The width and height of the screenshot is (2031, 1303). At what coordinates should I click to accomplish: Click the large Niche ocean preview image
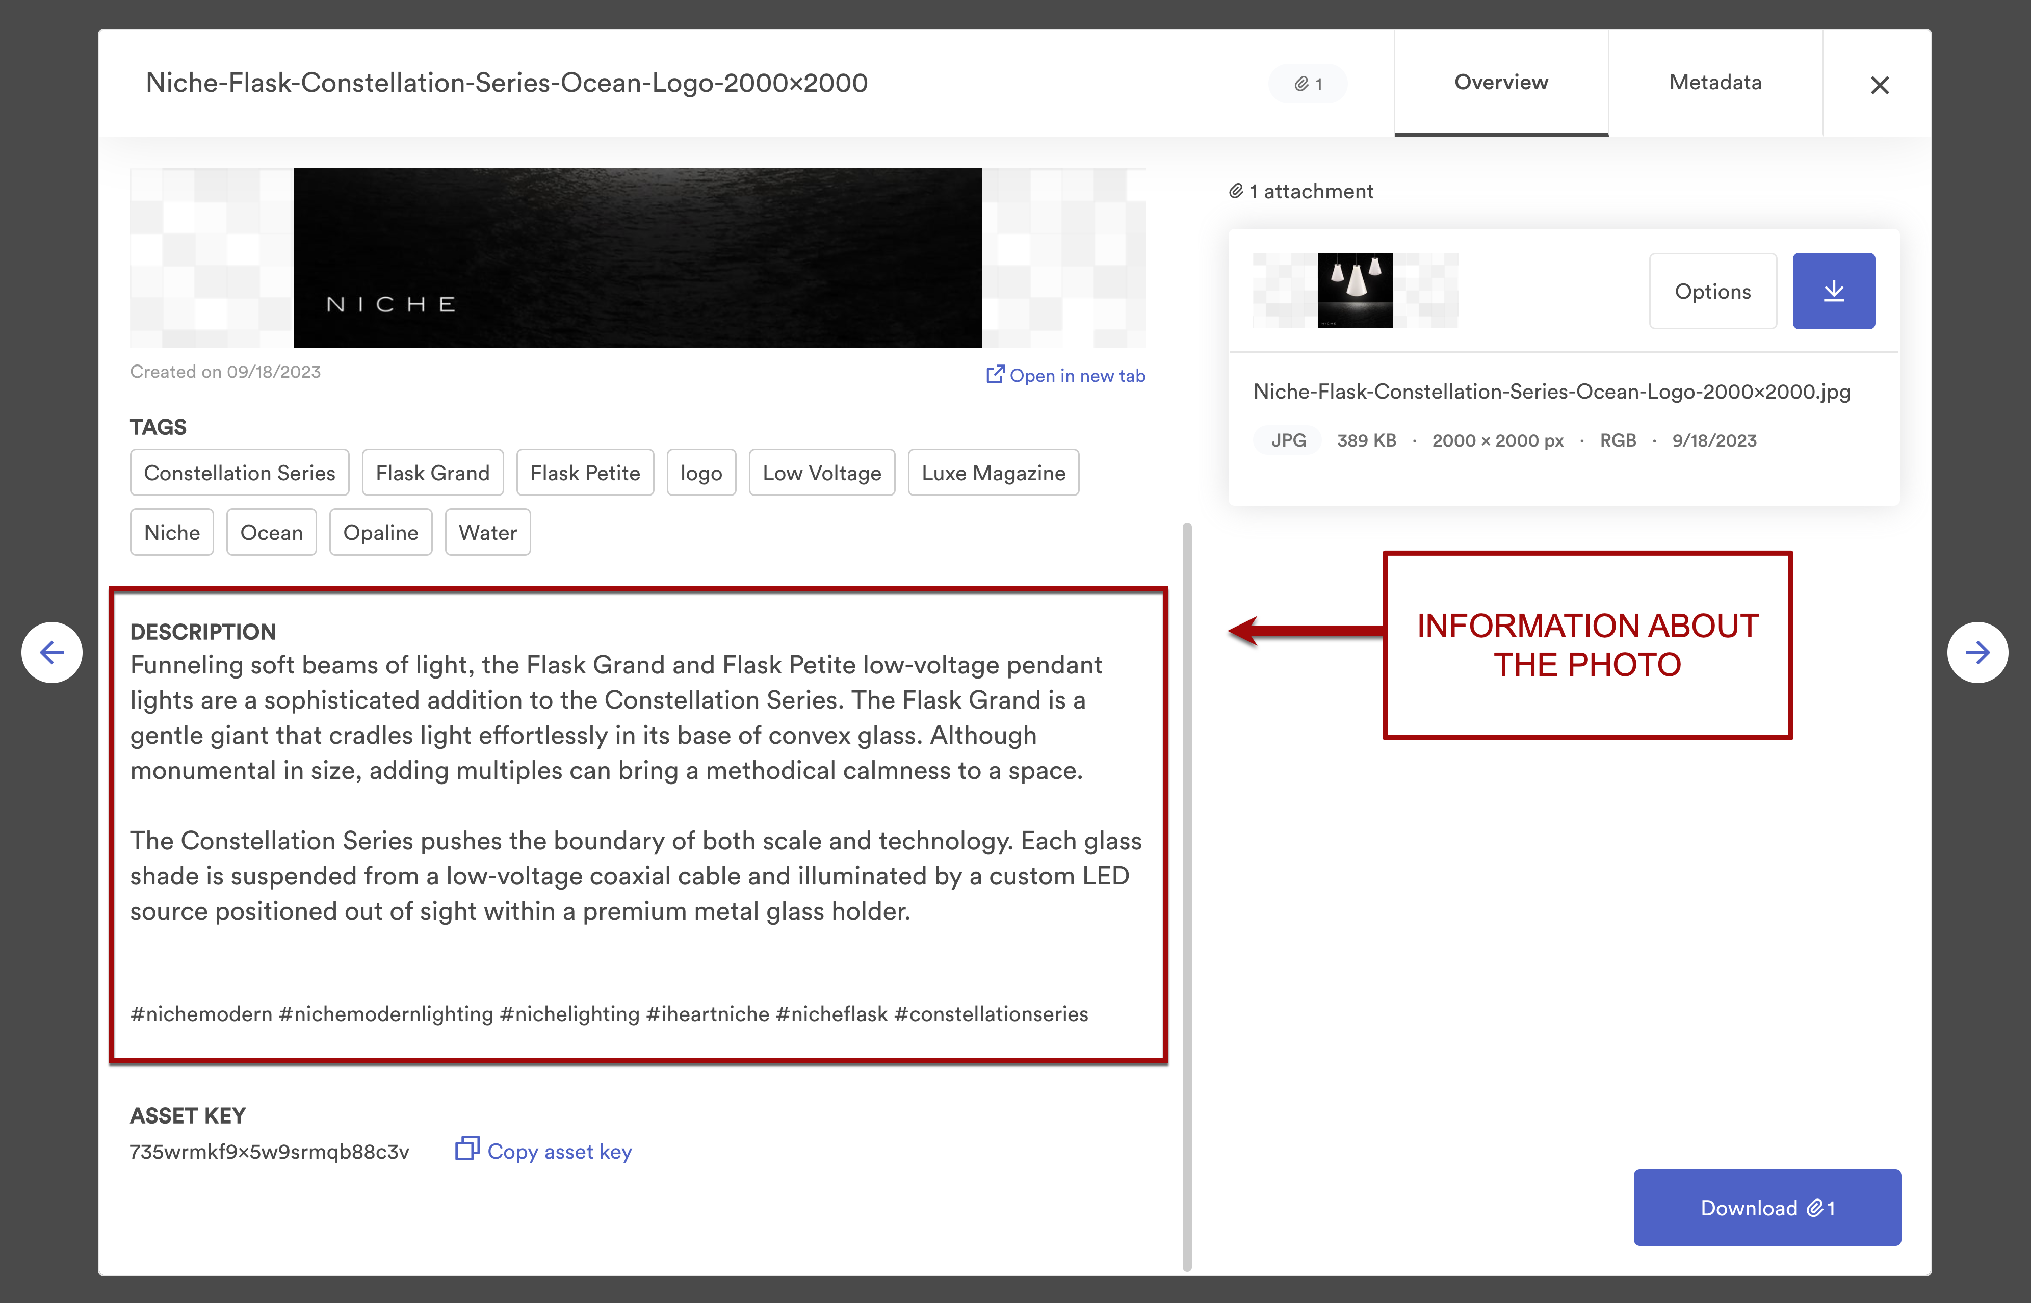click(638, 257)
